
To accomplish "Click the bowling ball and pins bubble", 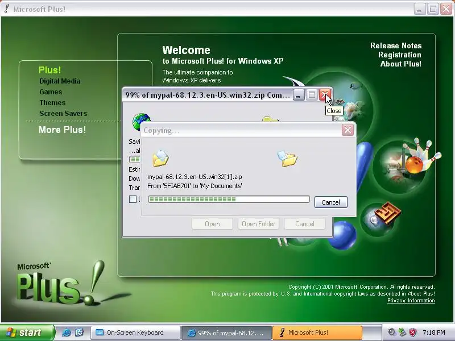I will (x=408, y=165).
